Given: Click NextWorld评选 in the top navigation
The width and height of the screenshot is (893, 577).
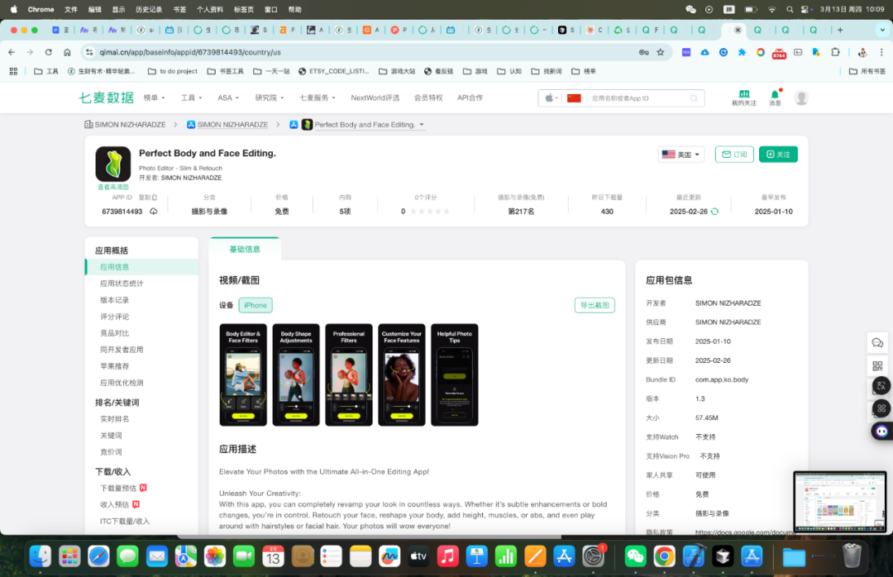Looking at the screenshot, I should pyautogui.click(x=375, y=98).
